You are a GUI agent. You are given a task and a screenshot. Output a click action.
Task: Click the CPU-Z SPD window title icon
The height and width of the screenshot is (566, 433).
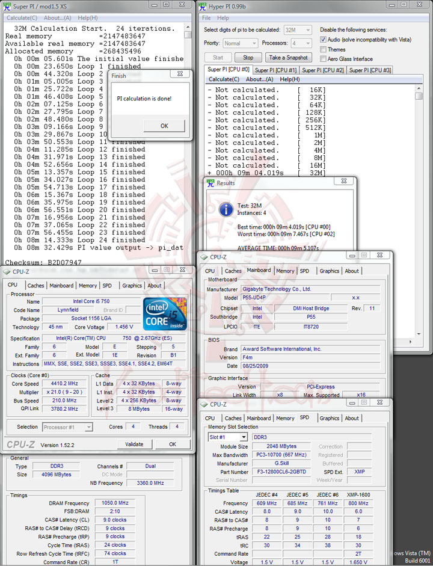click(x=204, y=404)
